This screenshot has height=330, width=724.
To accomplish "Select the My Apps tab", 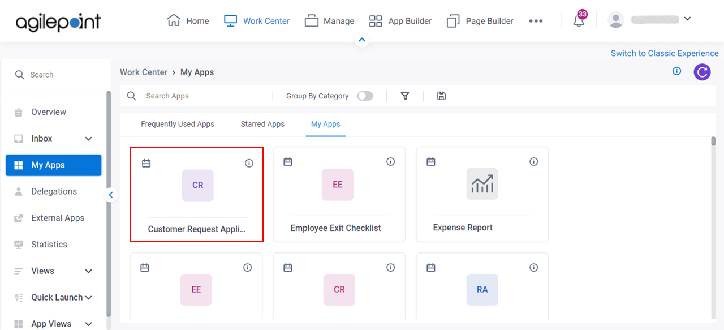I will (x=326, y=124).
